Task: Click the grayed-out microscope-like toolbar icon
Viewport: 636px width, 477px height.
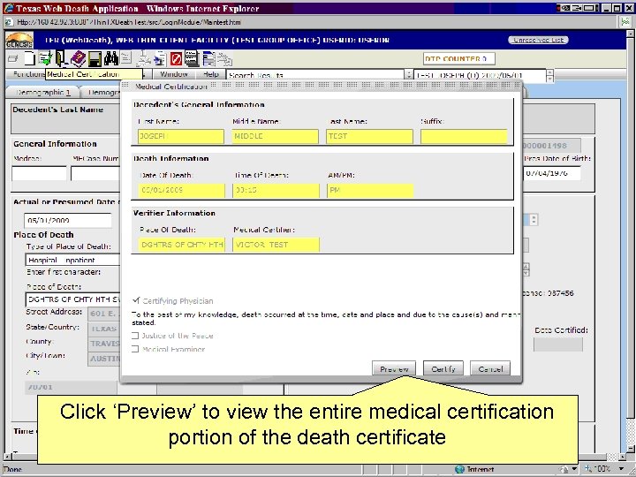Action: tap(143, 59)
